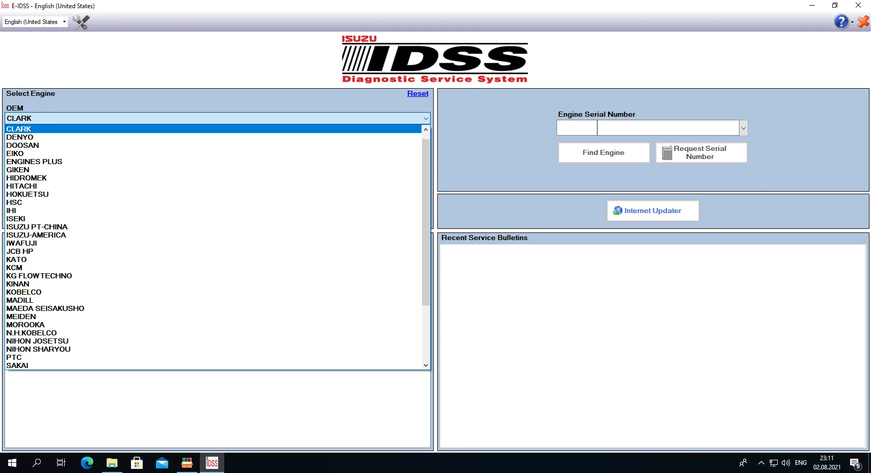Open the help question mark icon
Screen dimensions: 871x473
[x=841, y=22]
